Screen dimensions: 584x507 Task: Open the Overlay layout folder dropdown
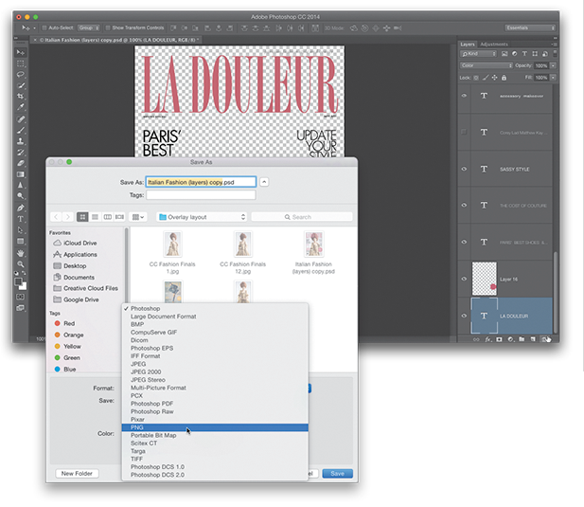click(202, 217)
